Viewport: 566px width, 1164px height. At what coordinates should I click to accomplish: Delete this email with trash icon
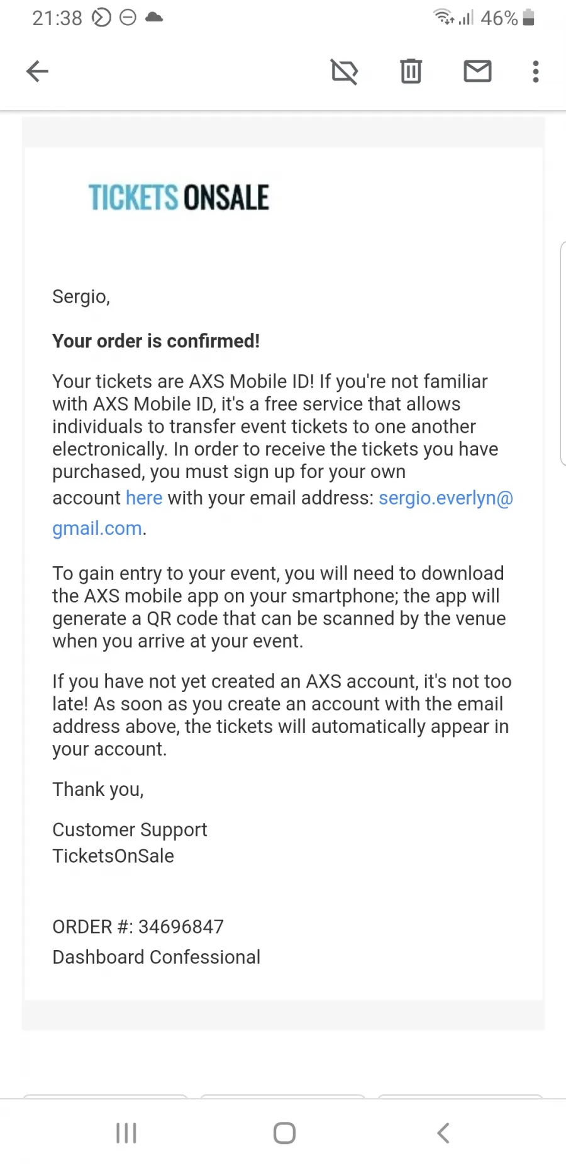[x=411, y=71]
